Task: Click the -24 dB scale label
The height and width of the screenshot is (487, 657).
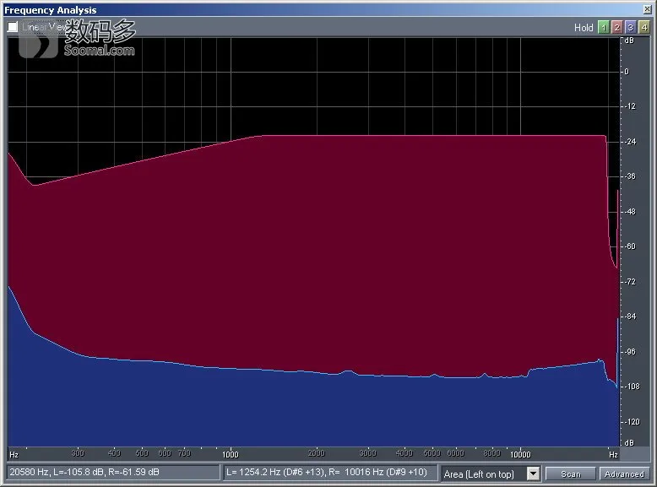Action: tap(630, 142)
